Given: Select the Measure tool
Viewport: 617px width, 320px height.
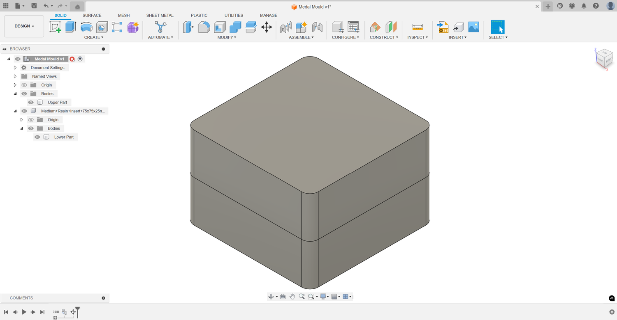Looking at the screenshot, I should 418,27.
